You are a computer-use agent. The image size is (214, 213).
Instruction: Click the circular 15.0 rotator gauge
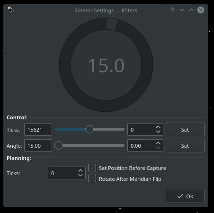106,65
